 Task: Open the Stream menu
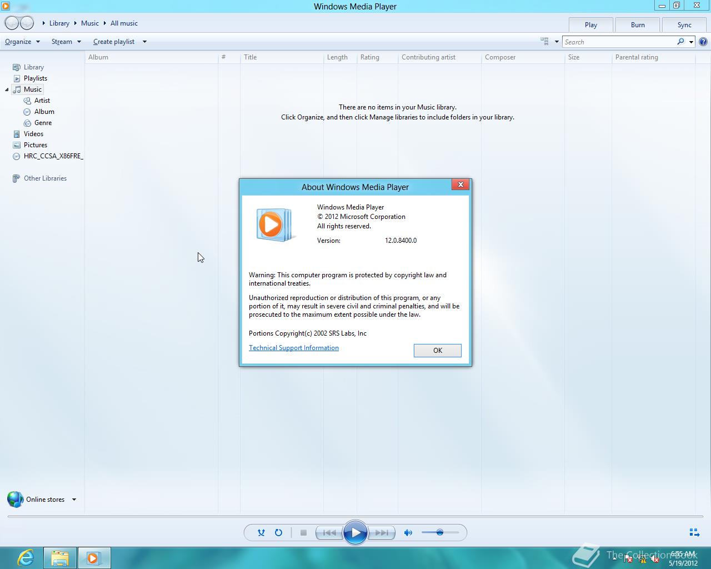click(66, 42)
